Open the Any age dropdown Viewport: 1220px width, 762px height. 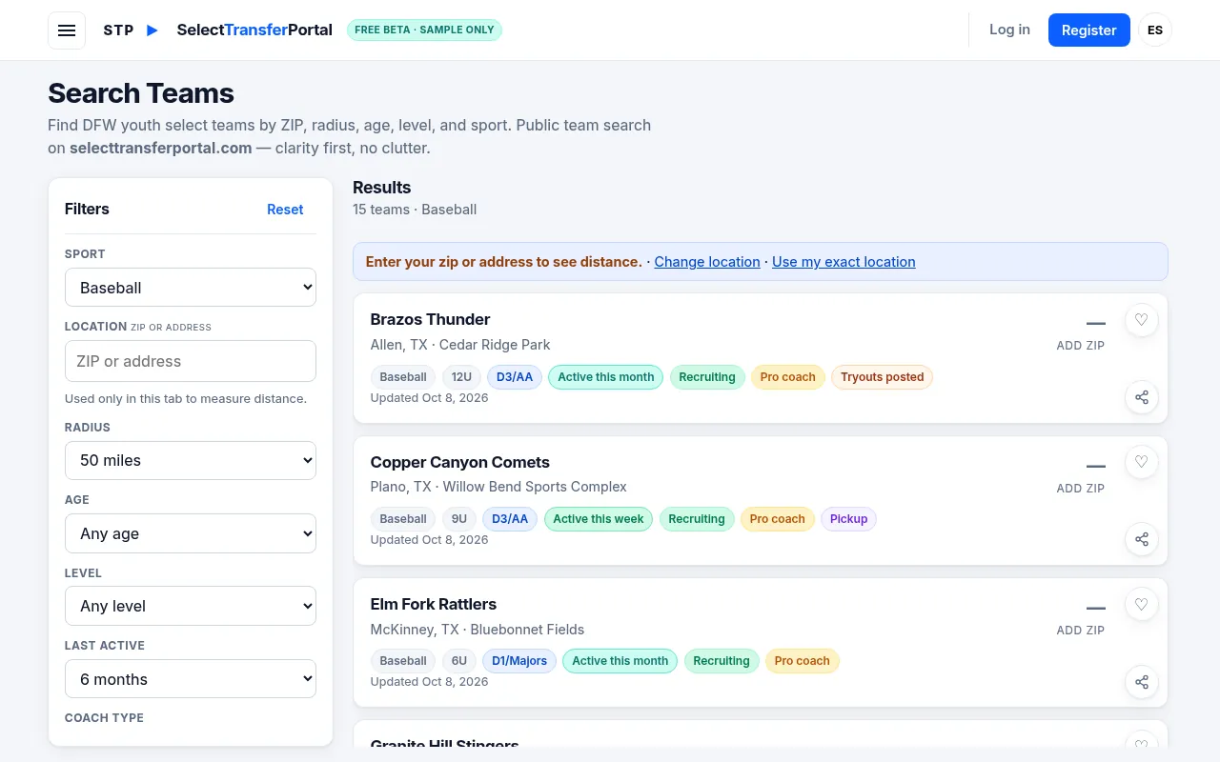(191, 533)
